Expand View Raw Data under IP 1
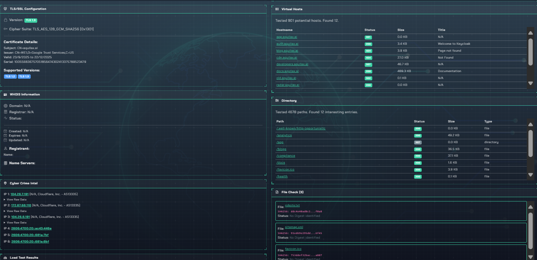 (16, 199)
